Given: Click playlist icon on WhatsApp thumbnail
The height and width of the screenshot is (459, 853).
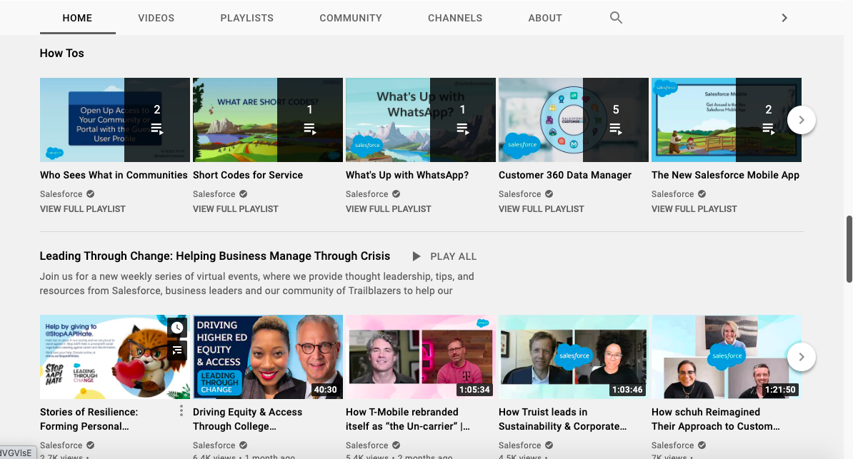Looking at the screenshot, I should click(x=462, y=129).
